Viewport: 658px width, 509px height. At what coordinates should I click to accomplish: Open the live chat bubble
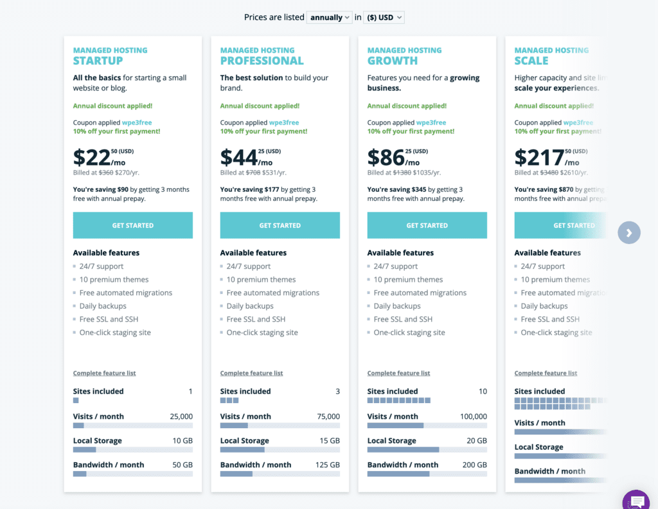(636, 500)
